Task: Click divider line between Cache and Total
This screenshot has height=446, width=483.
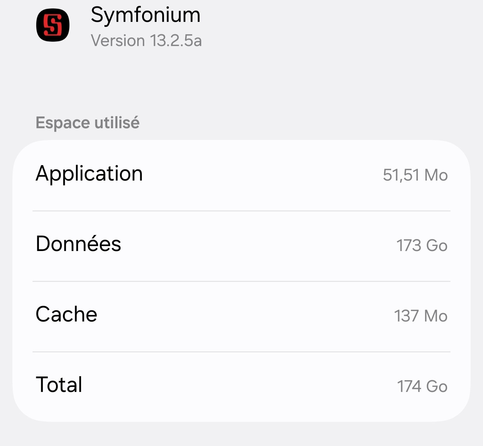Action: (241, 352)
